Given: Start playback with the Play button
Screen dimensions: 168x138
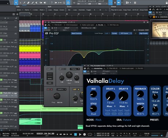Looking at the screenshot, I should point(80,134).
